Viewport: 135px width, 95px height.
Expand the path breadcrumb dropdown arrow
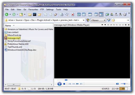(84, 20)
